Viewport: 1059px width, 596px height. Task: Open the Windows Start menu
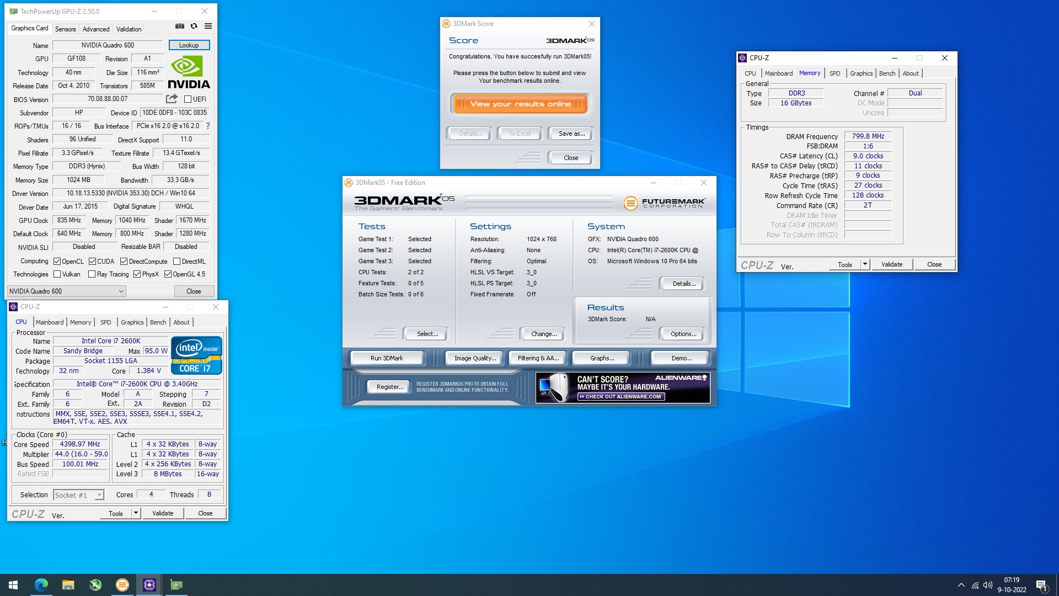pos(13,585)
